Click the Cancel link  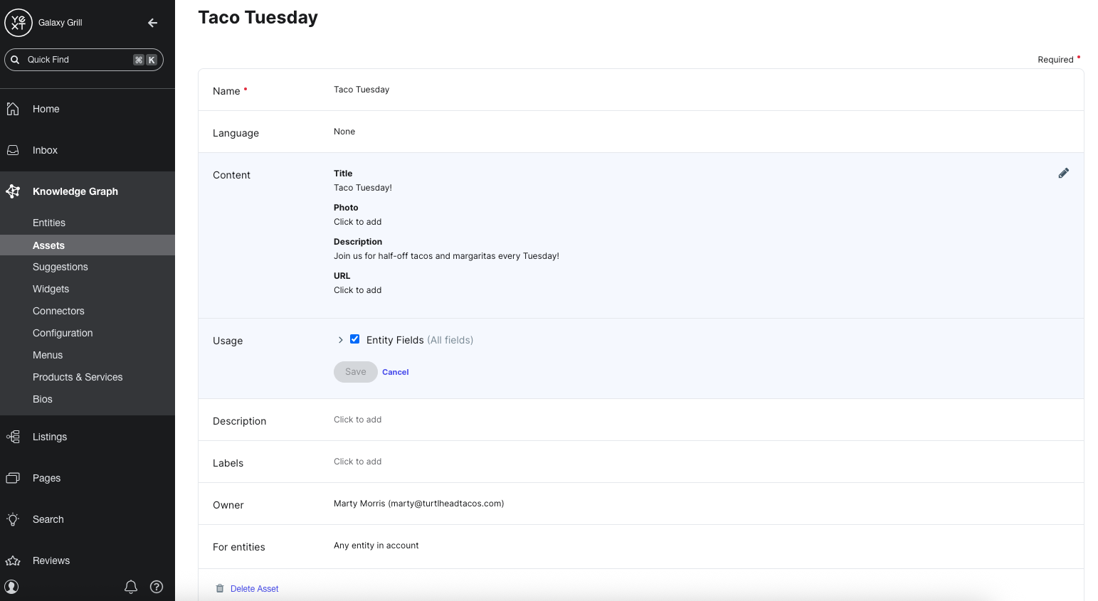(395, 372)
